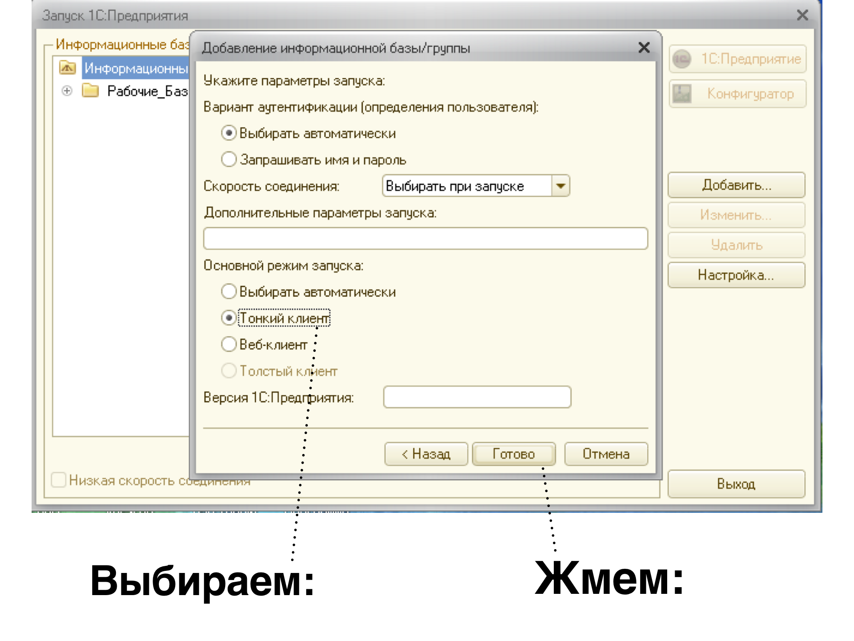This screenshot has height=641, width=854.
Task: Select 'Выбирать автоматически' authentication radio button
Action: (229, 133)
